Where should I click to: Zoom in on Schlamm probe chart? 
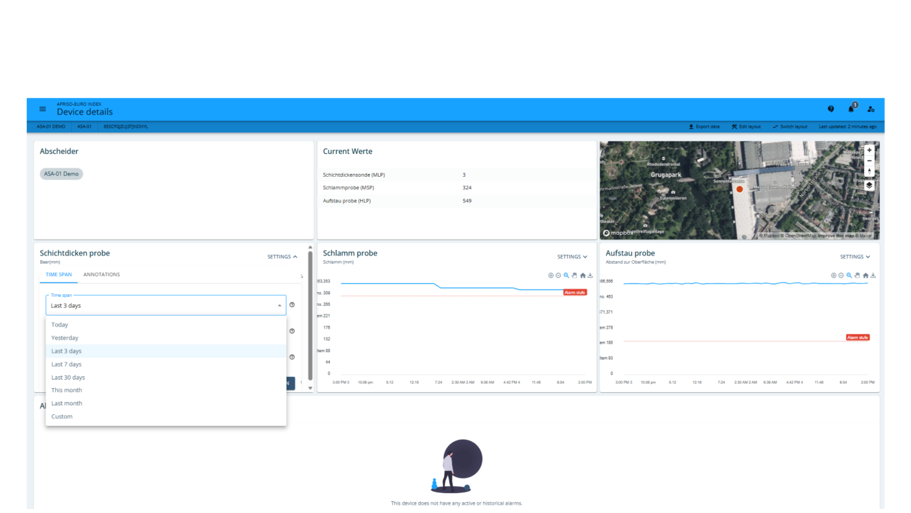tap(551, 275)
